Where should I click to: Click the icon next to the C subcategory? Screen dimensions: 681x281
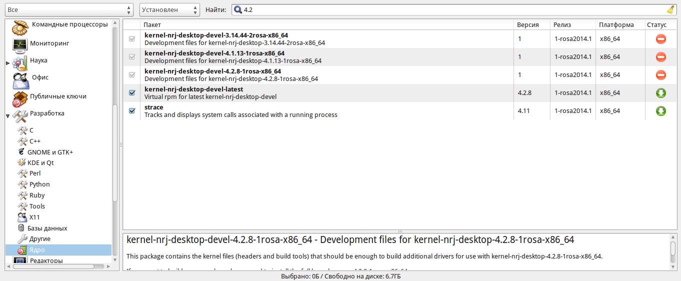tap(22, 130)
